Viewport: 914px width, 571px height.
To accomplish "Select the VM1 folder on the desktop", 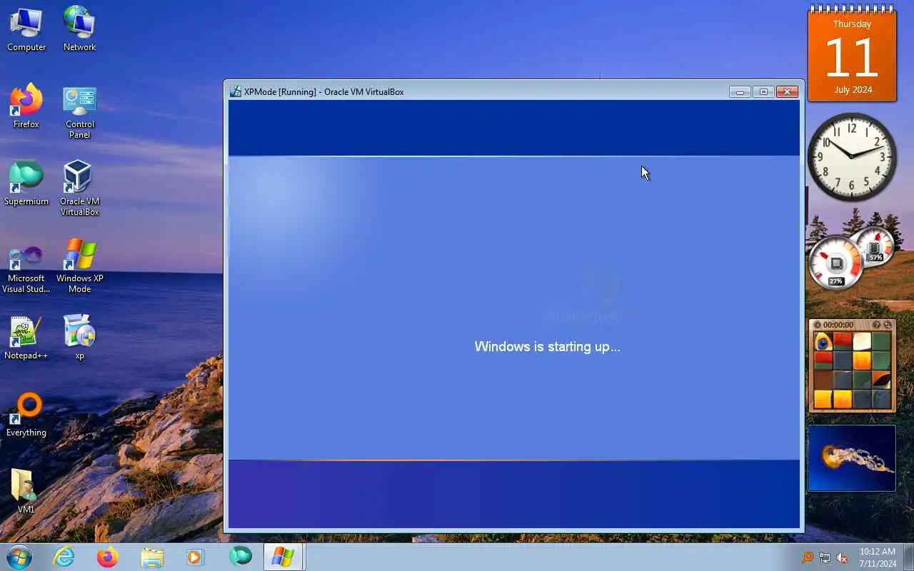I will coord(26,491).
